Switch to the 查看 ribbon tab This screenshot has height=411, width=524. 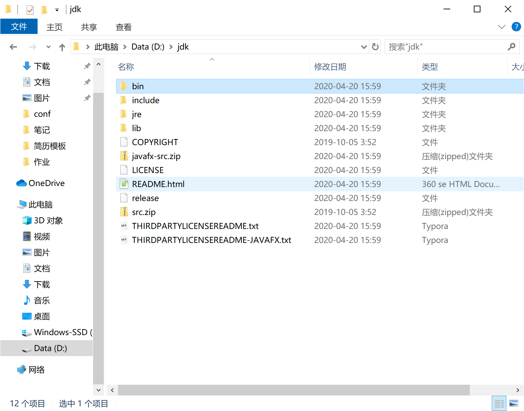tap(124, 27)
